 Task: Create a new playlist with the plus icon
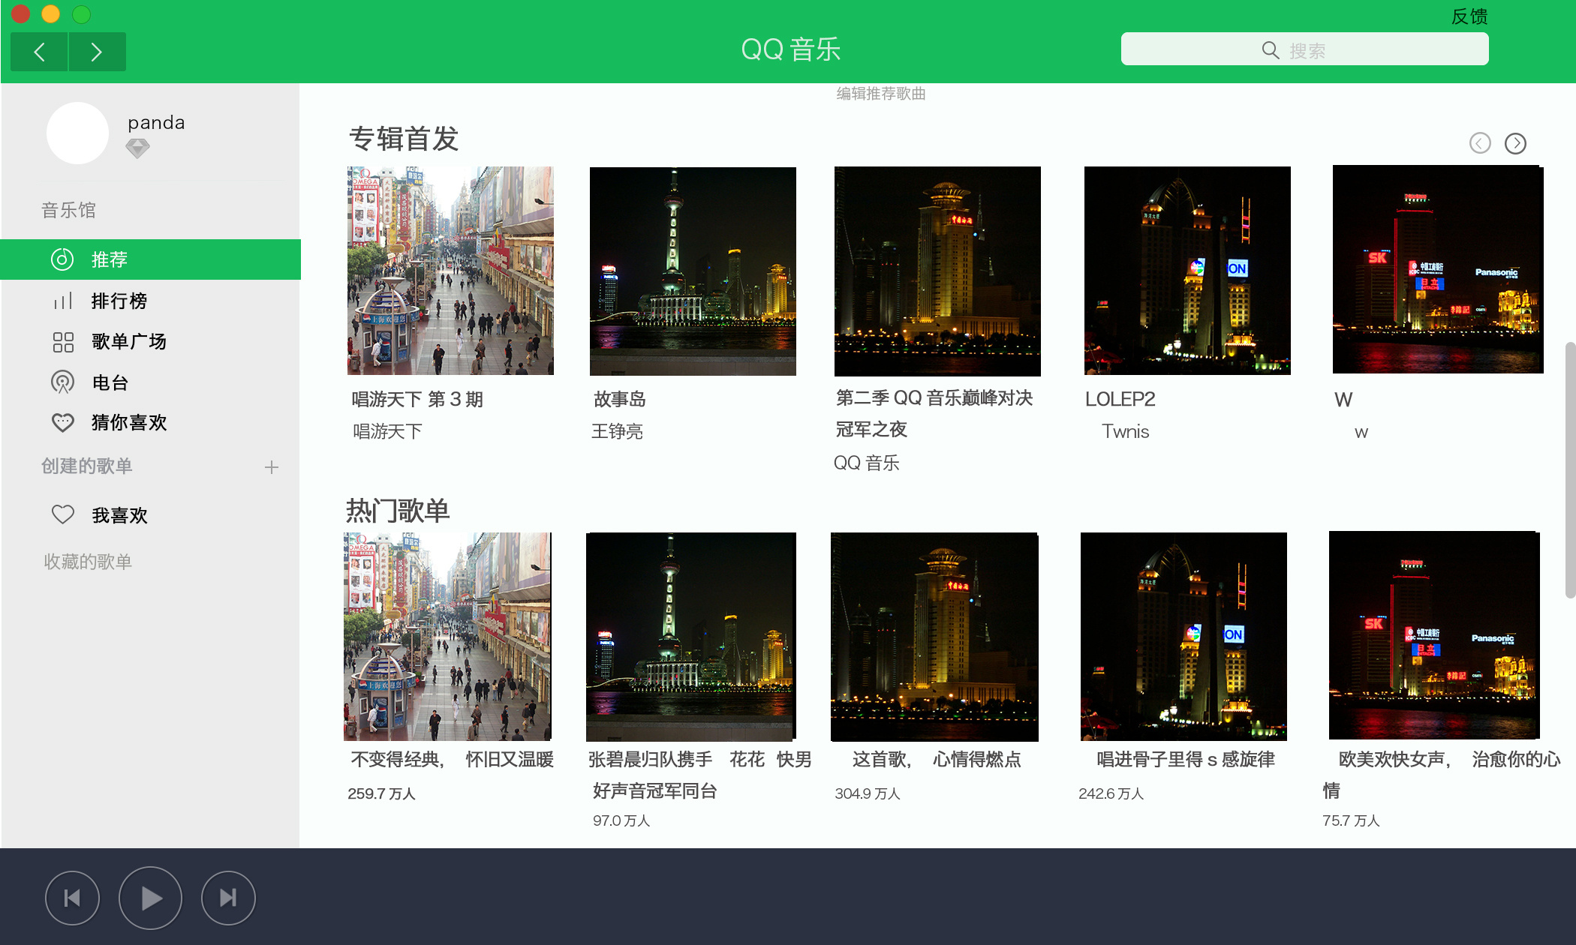272,466
